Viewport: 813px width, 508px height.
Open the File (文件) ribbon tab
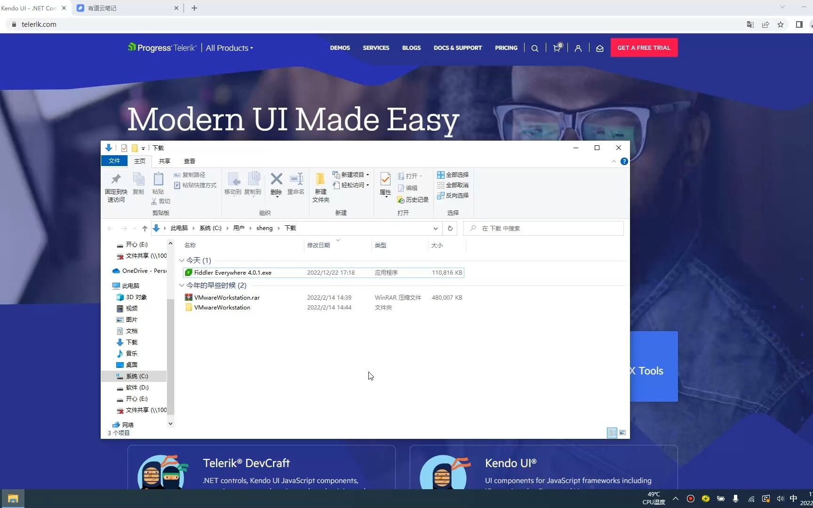pyautogui.click(x=114, y=161)
